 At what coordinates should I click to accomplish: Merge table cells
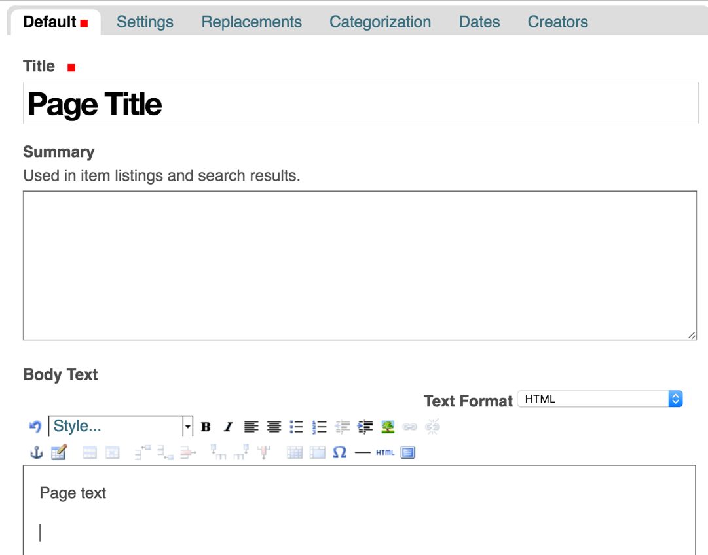318,452
